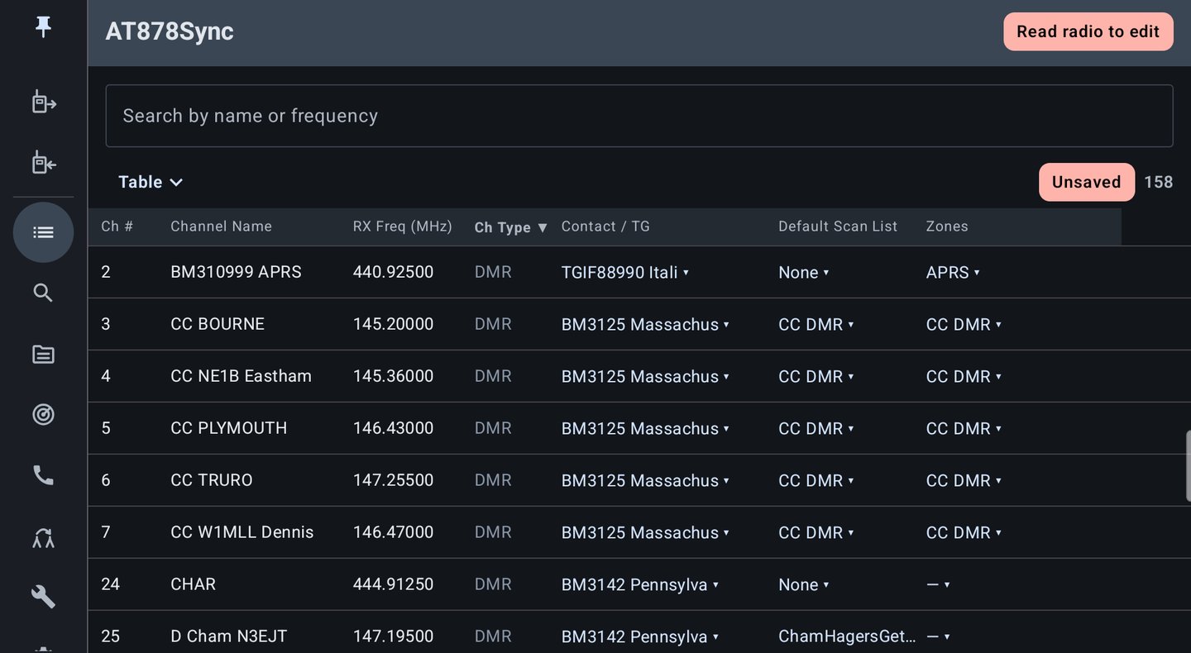Click the Unsaved button
Image resolution: width=1191 pixels, height=653 pixels.
pos(1087,182)
